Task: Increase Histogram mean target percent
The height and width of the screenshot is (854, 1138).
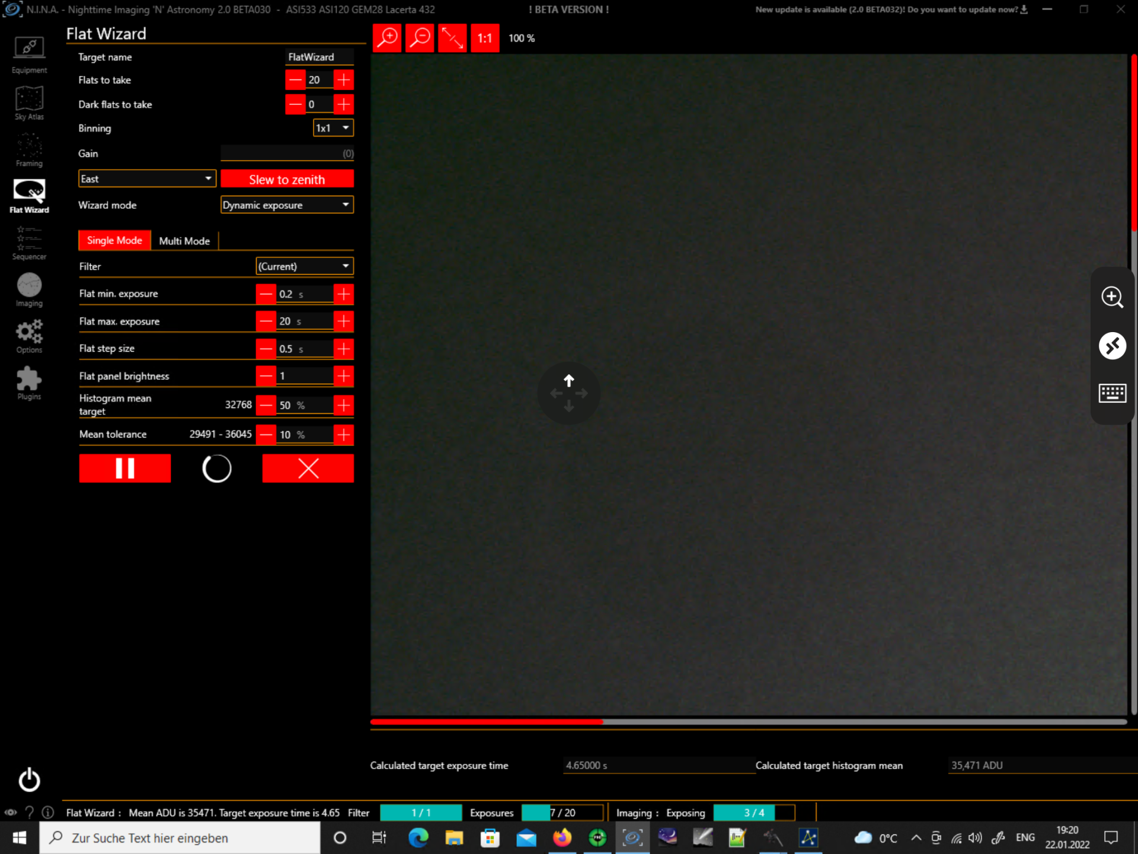Action: coord(343,405)
